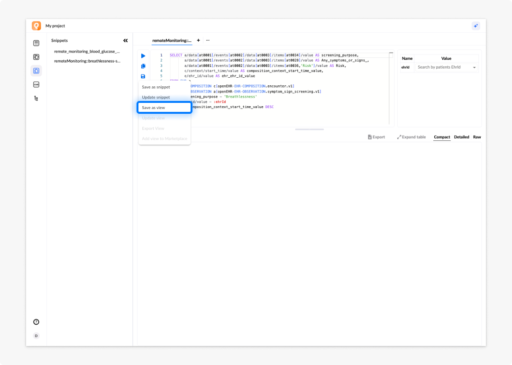
Task: Add a new query tab with the plus icon
Action: click(198, 40)
